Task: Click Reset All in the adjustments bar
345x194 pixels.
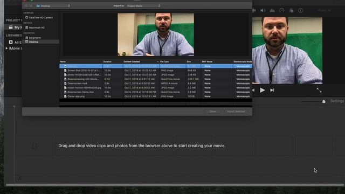Action: pyautogui.click(x=325, y=10)
